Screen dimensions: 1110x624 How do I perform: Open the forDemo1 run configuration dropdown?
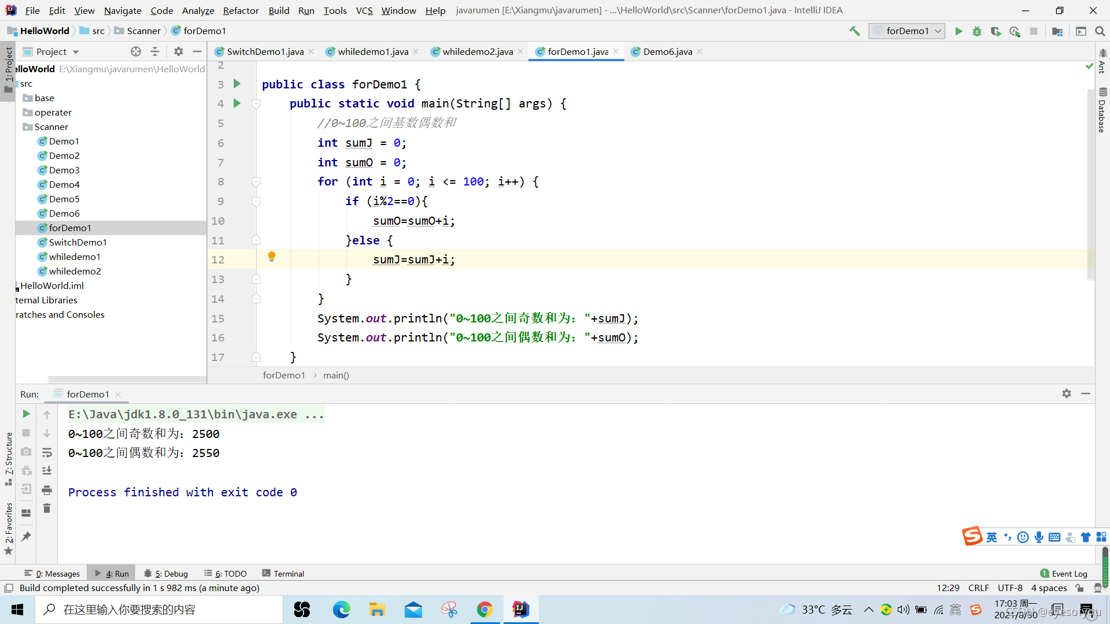point(906,31)
